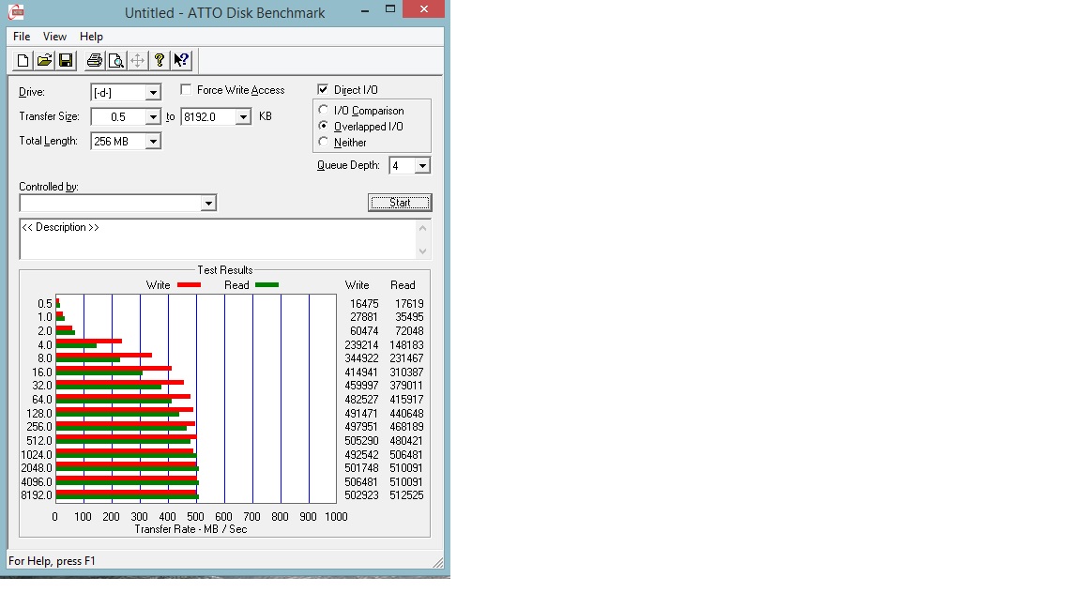Expand Total Length 256 MB dropdown
Screen dimensions: 1081x608
coord(153,142)
